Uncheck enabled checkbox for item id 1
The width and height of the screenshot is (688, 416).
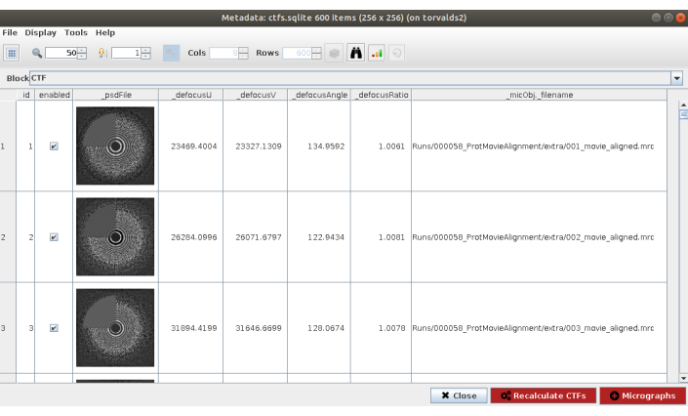54,146
